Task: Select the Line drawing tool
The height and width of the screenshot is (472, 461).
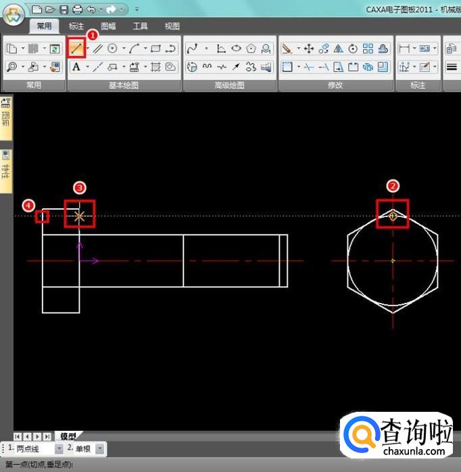Action: click(x=76, y=49)
